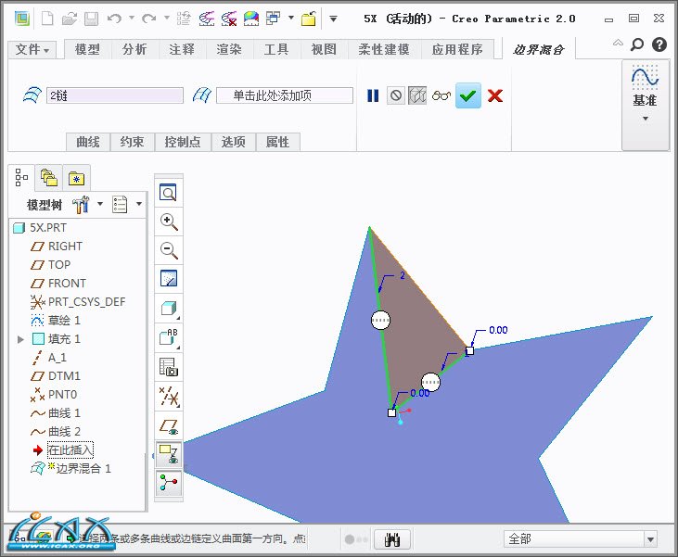
Task: Click the Windows switch icon in toolbar
Action: pyautogui.click(x=274, y=19)
